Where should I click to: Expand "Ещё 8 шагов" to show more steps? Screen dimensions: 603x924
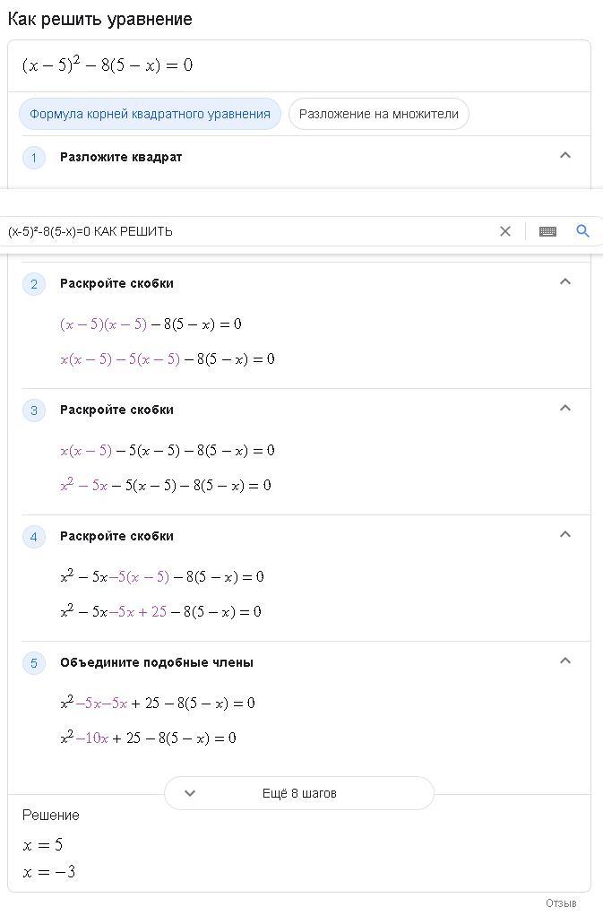(299, 793)
